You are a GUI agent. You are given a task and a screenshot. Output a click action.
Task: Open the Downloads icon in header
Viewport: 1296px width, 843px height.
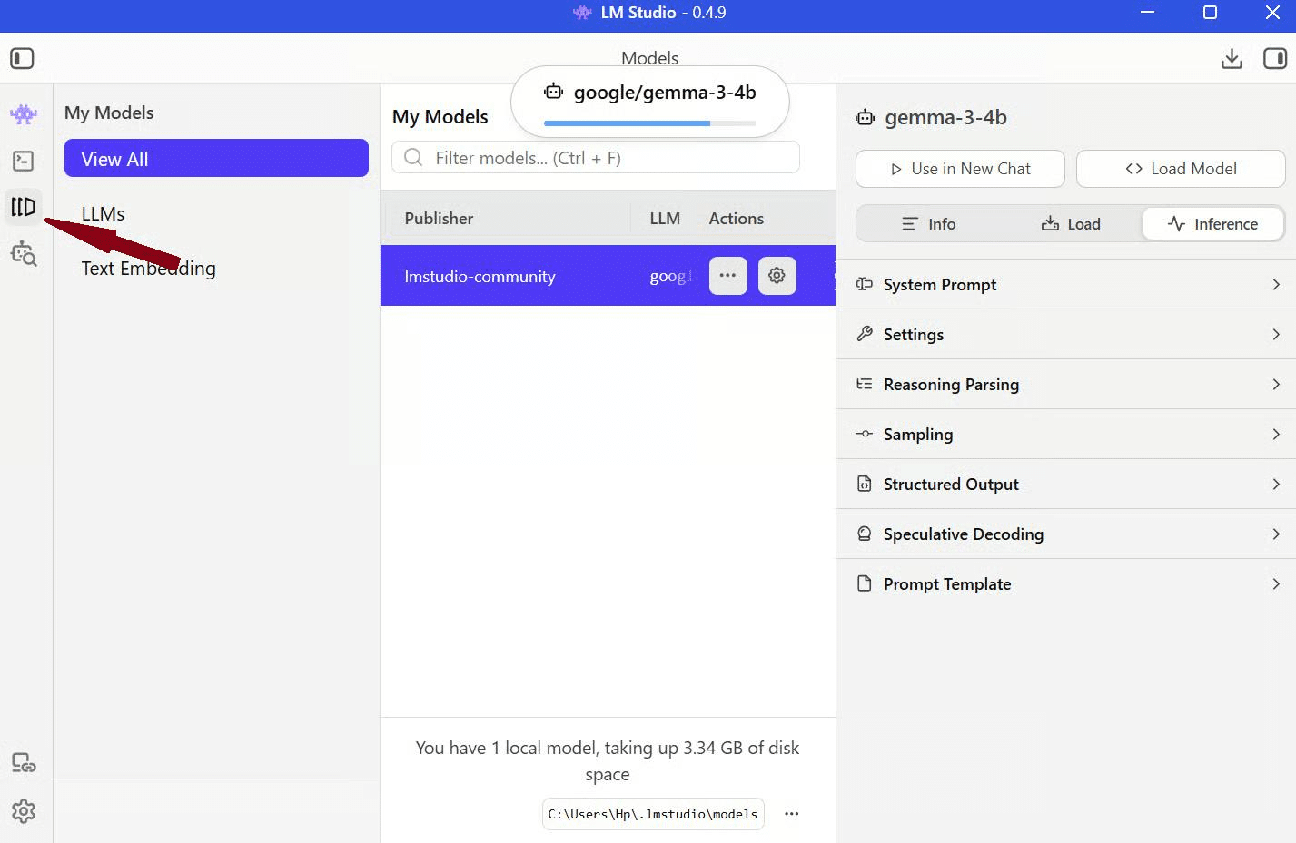click(1232, 59)
